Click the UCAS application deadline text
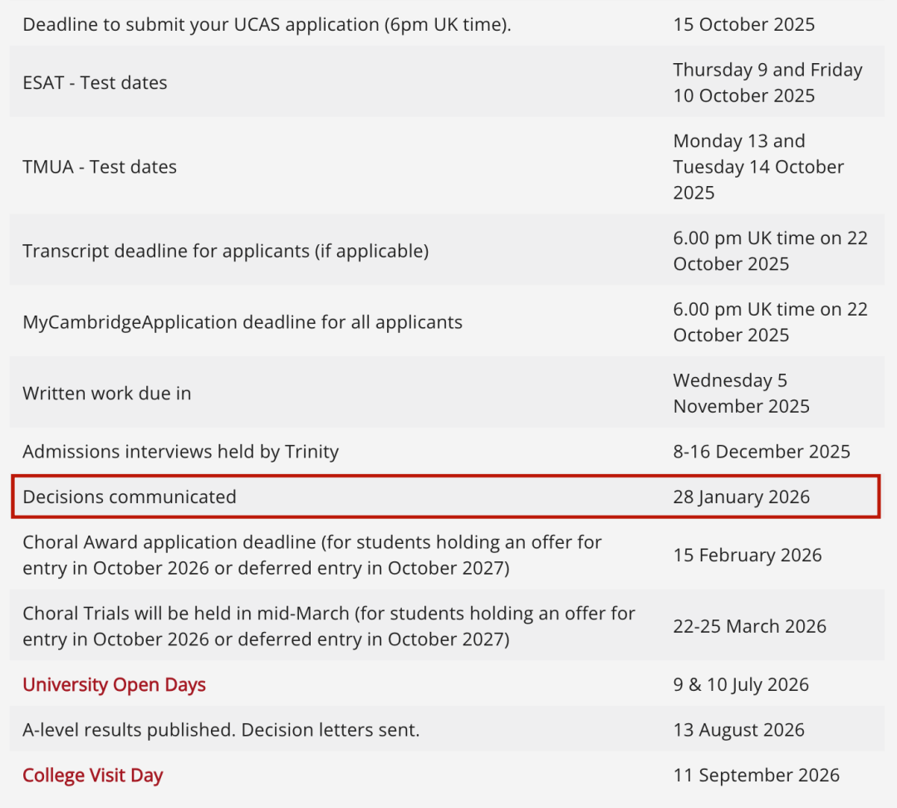 point(267,24)
